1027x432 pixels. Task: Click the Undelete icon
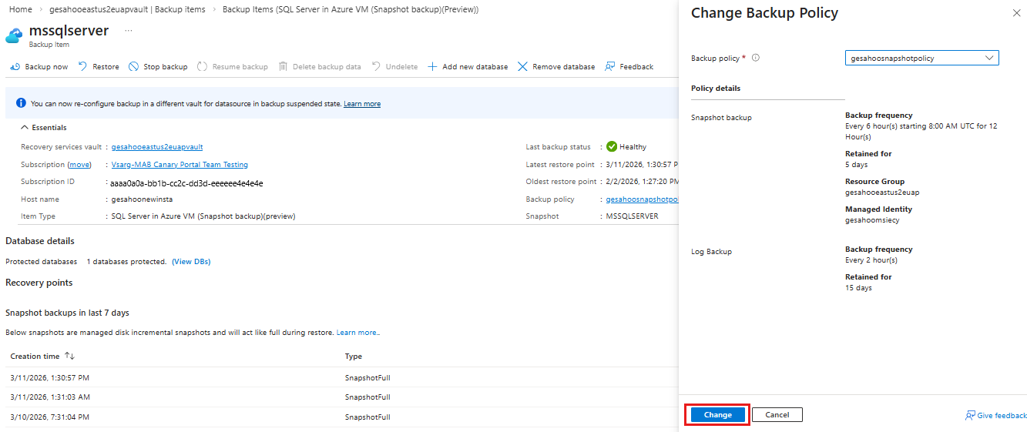(x=376, y=67)
